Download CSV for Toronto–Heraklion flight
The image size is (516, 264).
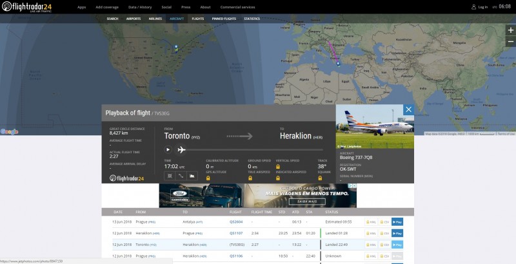point(384,245)
